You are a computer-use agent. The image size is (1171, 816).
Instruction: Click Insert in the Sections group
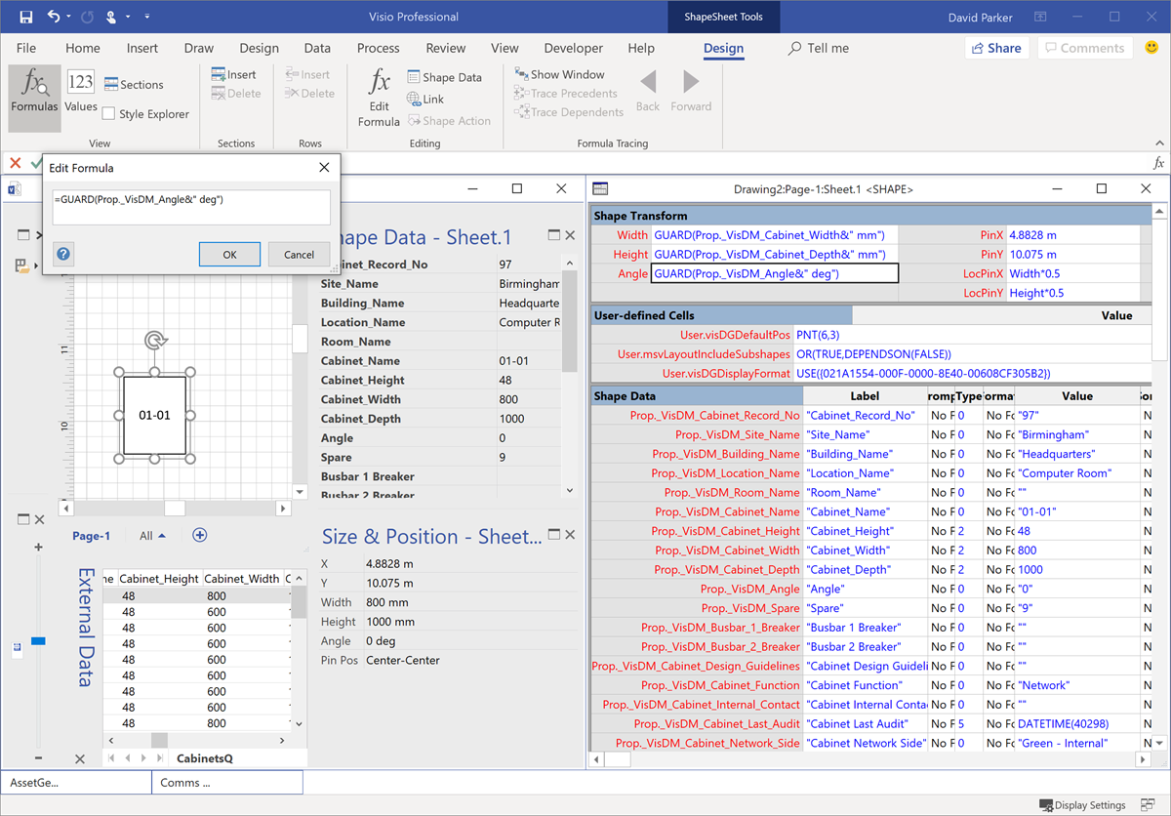[234, 73]
